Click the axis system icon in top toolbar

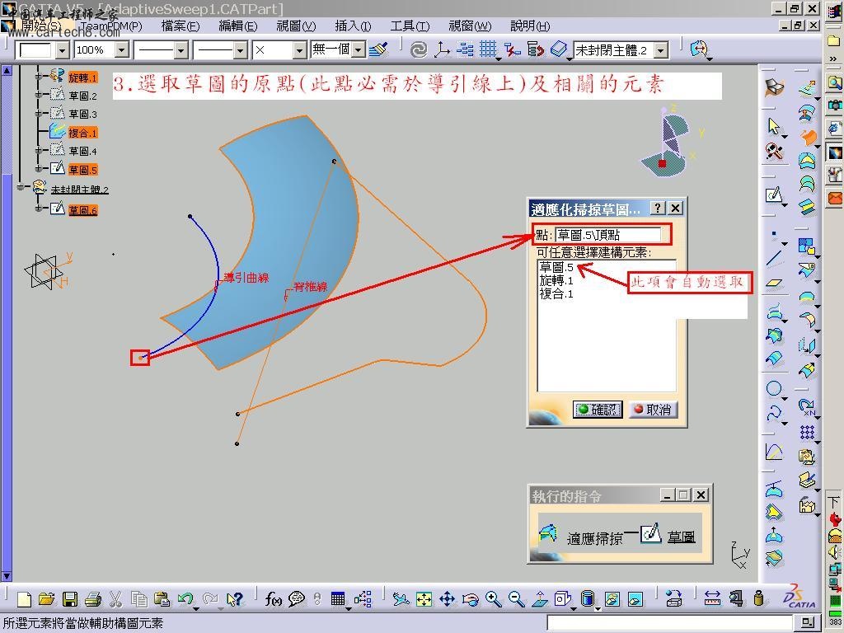[442, 49]
